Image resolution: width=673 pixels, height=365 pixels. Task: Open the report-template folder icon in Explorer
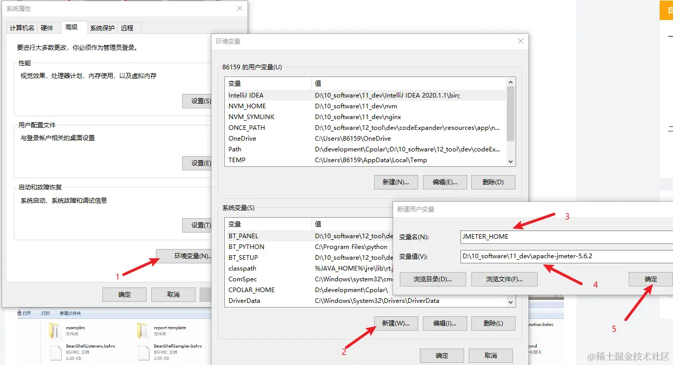pyautogui.click(x=144, y=331)
